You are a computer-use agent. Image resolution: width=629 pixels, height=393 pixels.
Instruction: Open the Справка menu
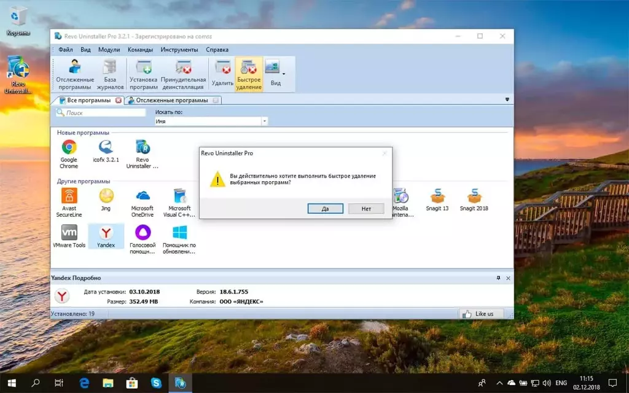(217, 50)
